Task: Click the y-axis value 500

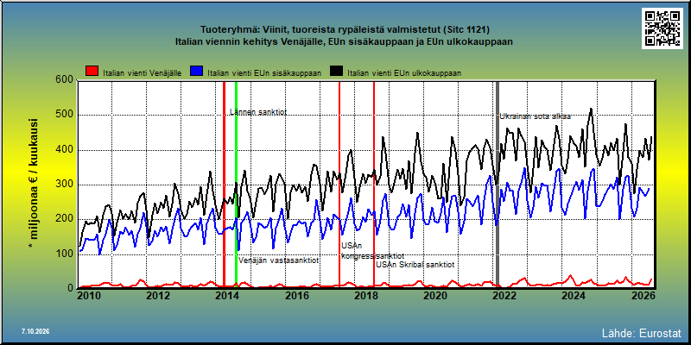Action: [64, 115]
